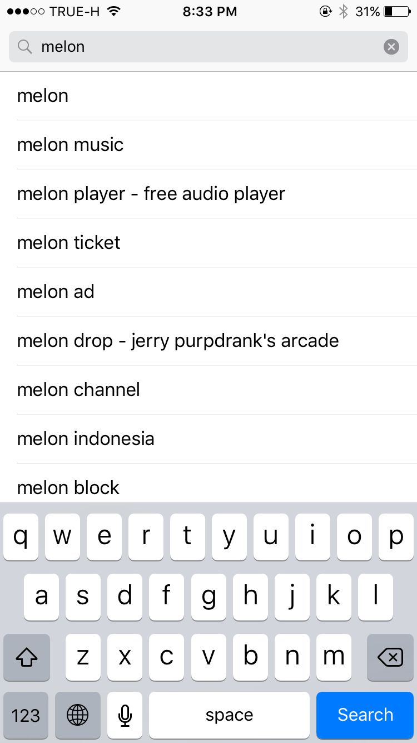Clear the search field text

391,47
